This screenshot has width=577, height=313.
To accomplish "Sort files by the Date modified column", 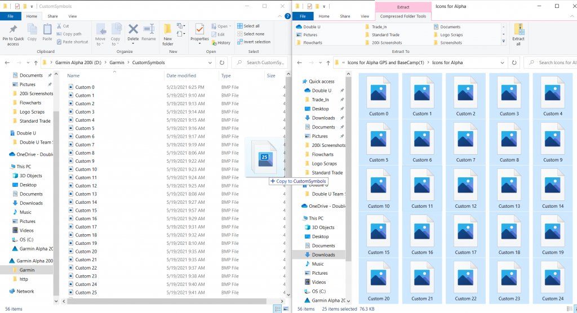I will click(181, 75).
